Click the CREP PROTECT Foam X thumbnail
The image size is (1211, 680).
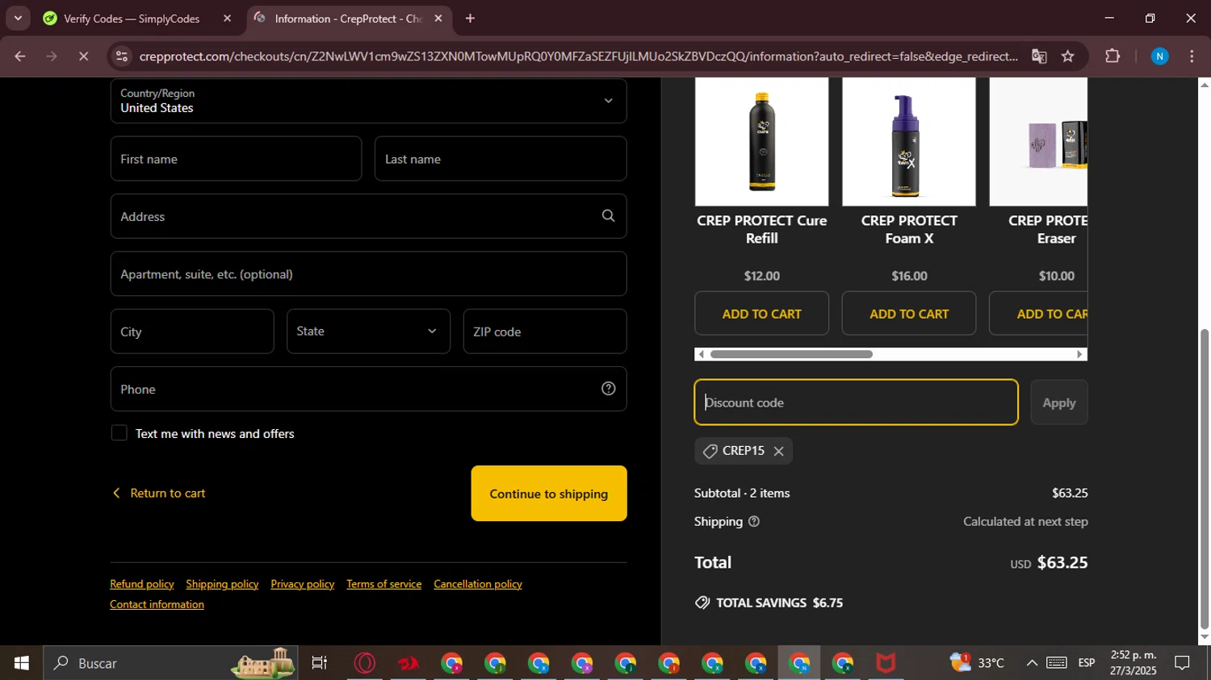(909, 142)
